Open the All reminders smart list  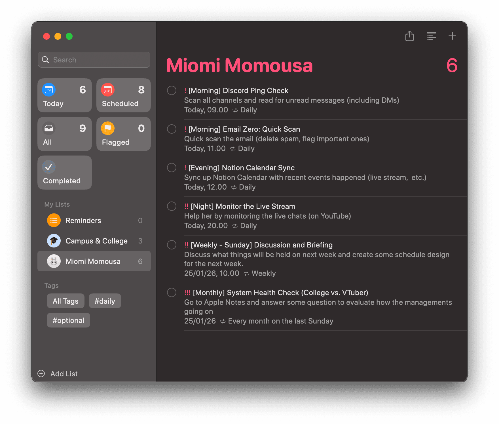pyautogui.click(x=65, y=134)
